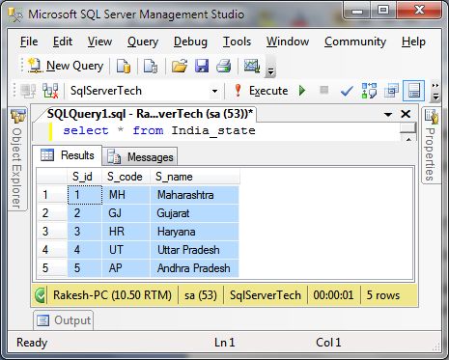
Task: Open the SqlServerTech database dropdown
Action: coord(214,91)
